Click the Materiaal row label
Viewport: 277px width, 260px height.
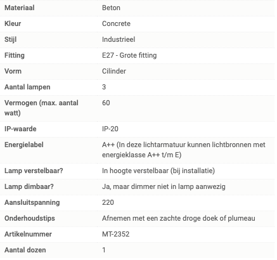click(20, 8)
